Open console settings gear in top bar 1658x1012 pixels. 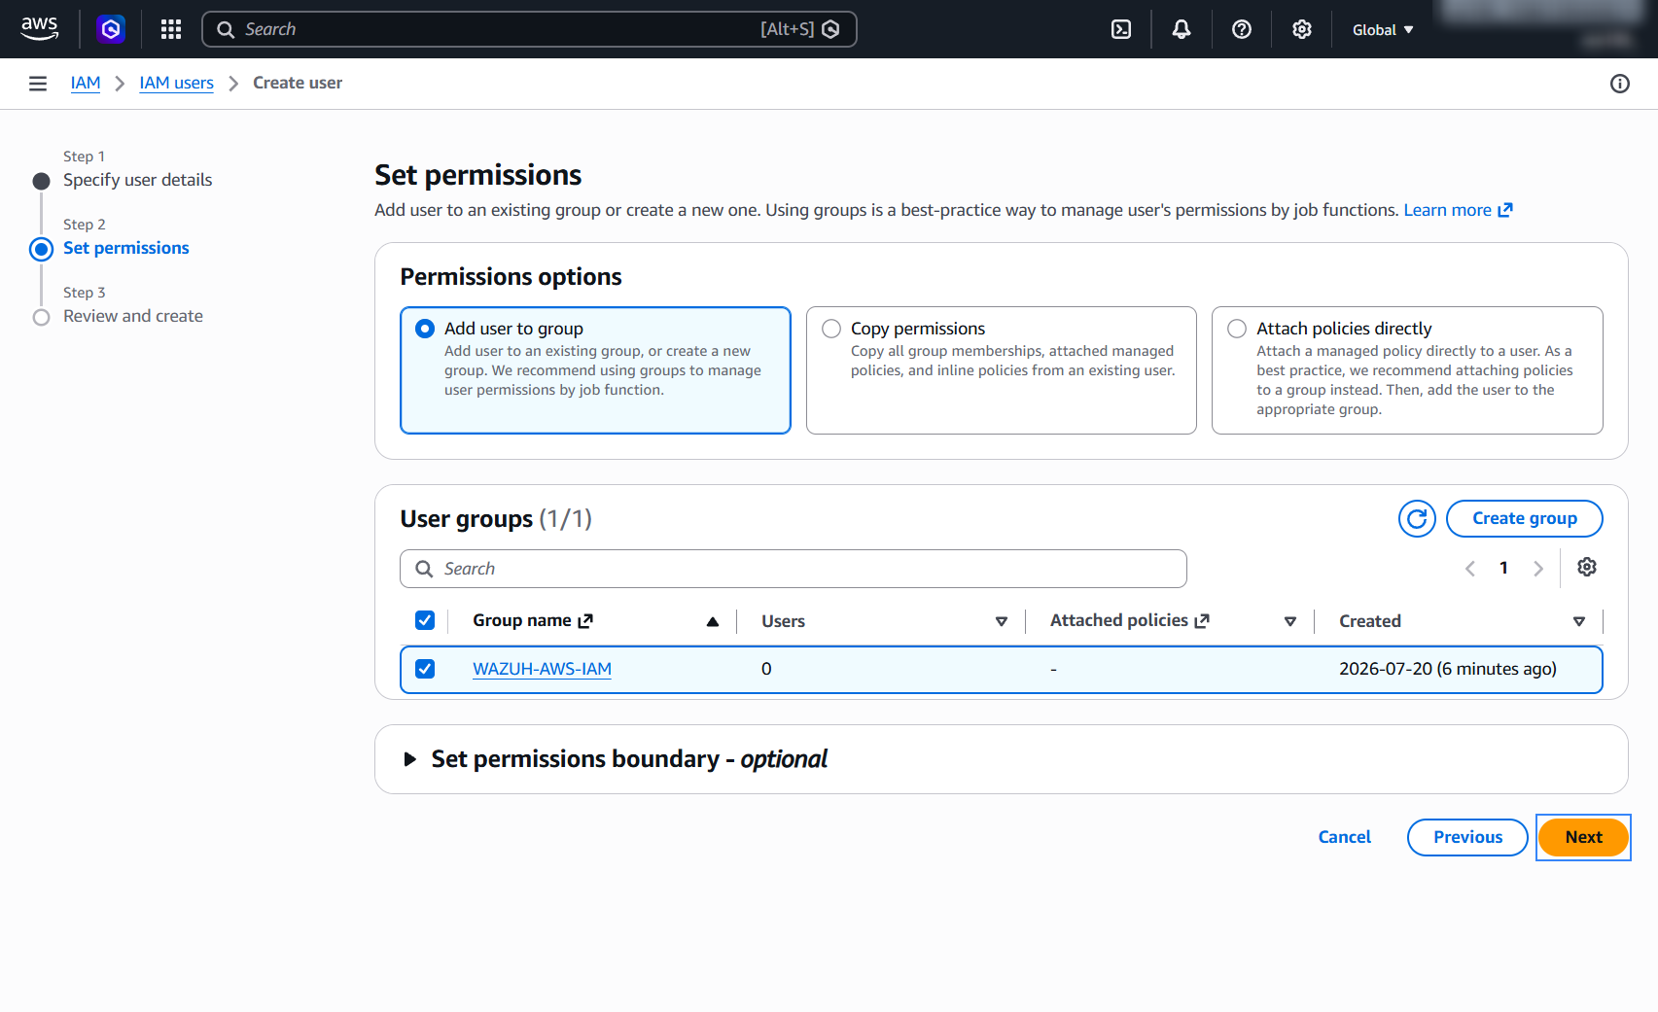tap(1302, 29)
